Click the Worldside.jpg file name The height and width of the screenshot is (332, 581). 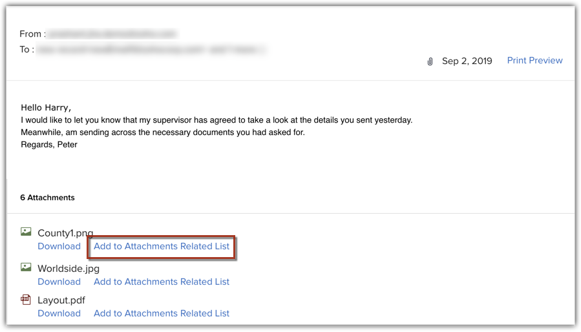tap(69, 269)
